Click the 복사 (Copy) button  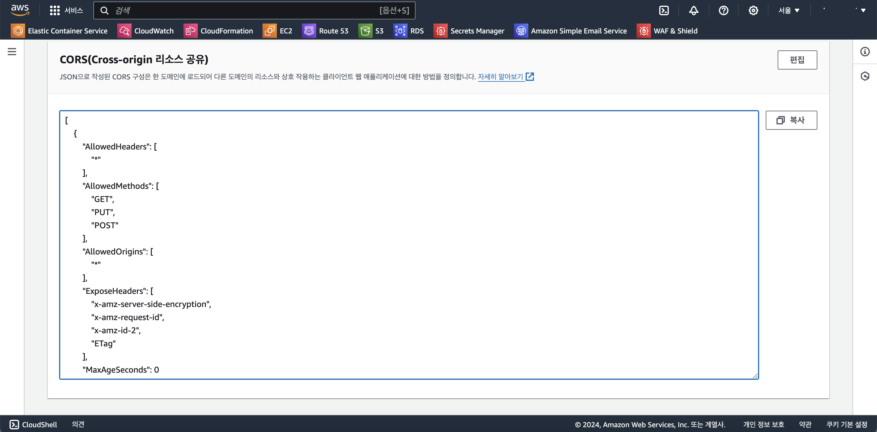point(791,120)
